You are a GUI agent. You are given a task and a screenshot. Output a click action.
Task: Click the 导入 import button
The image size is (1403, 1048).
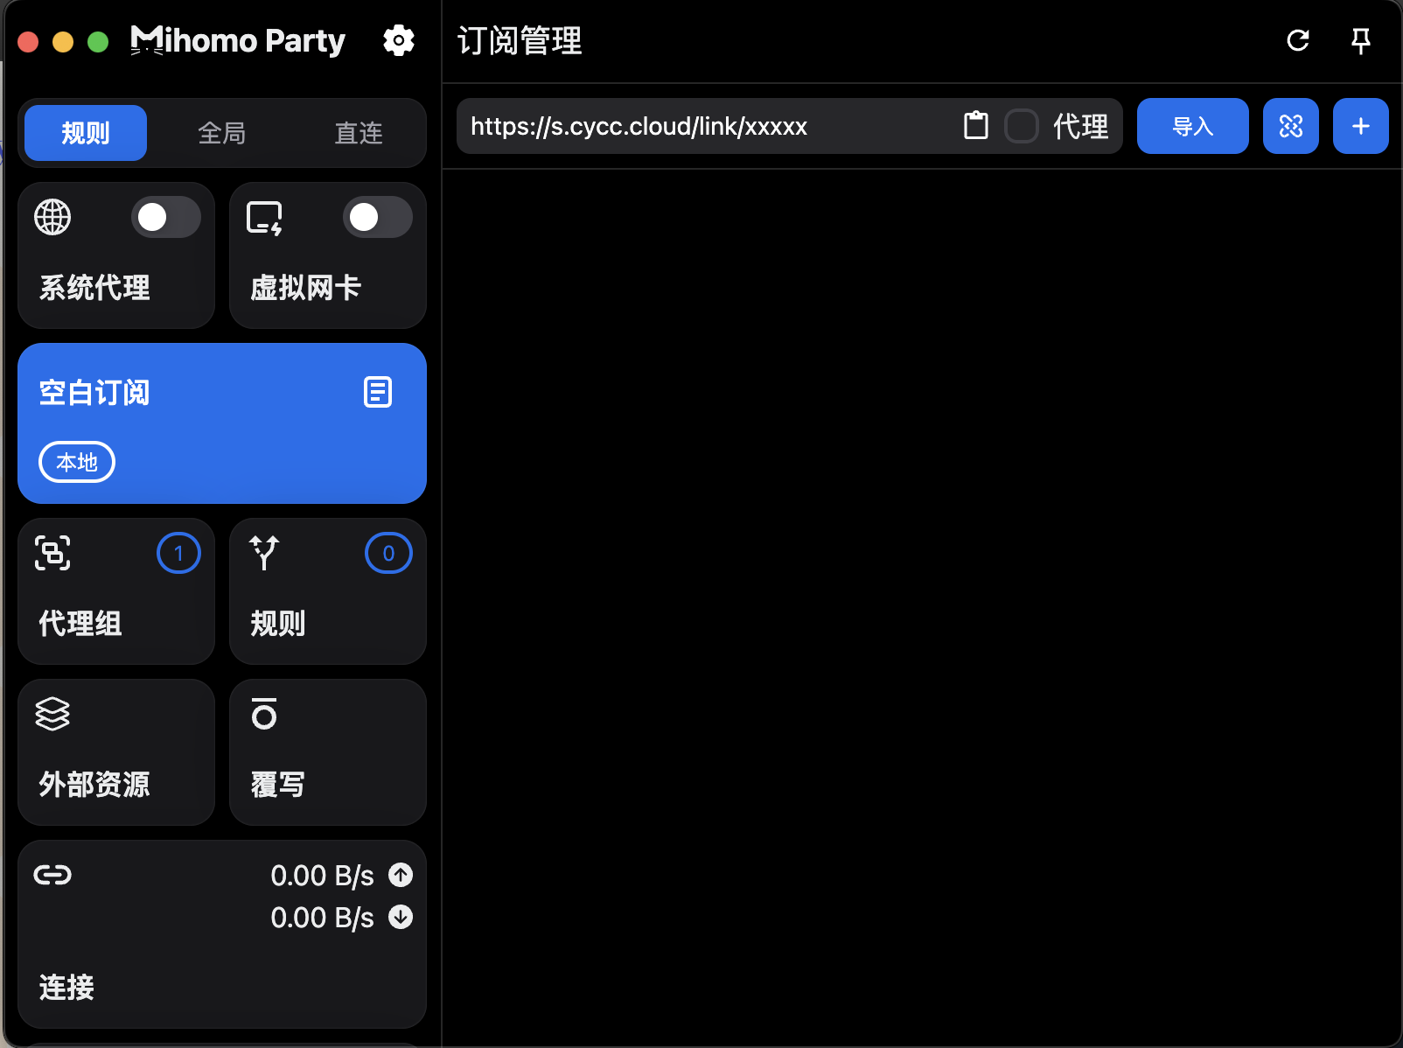coord(1192,126)
